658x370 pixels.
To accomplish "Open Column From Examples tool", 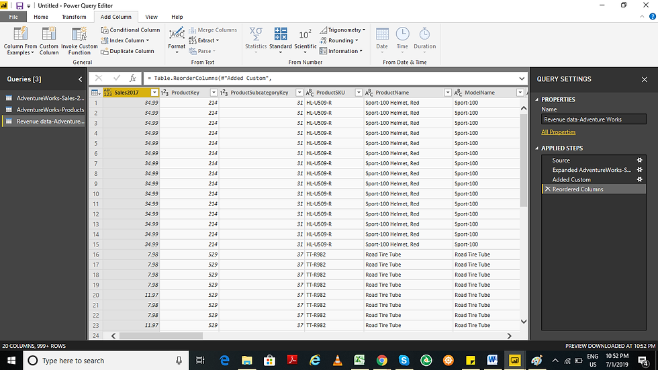I will click(x=20, y=41).
